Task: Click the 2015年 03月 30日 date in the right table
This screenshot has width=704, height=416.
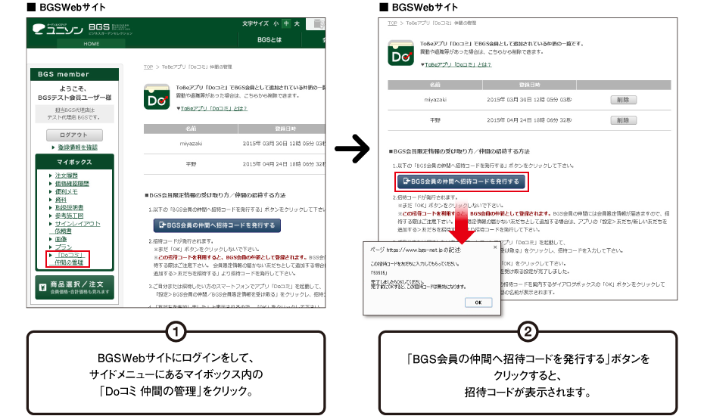Action: tap(529, 100)
